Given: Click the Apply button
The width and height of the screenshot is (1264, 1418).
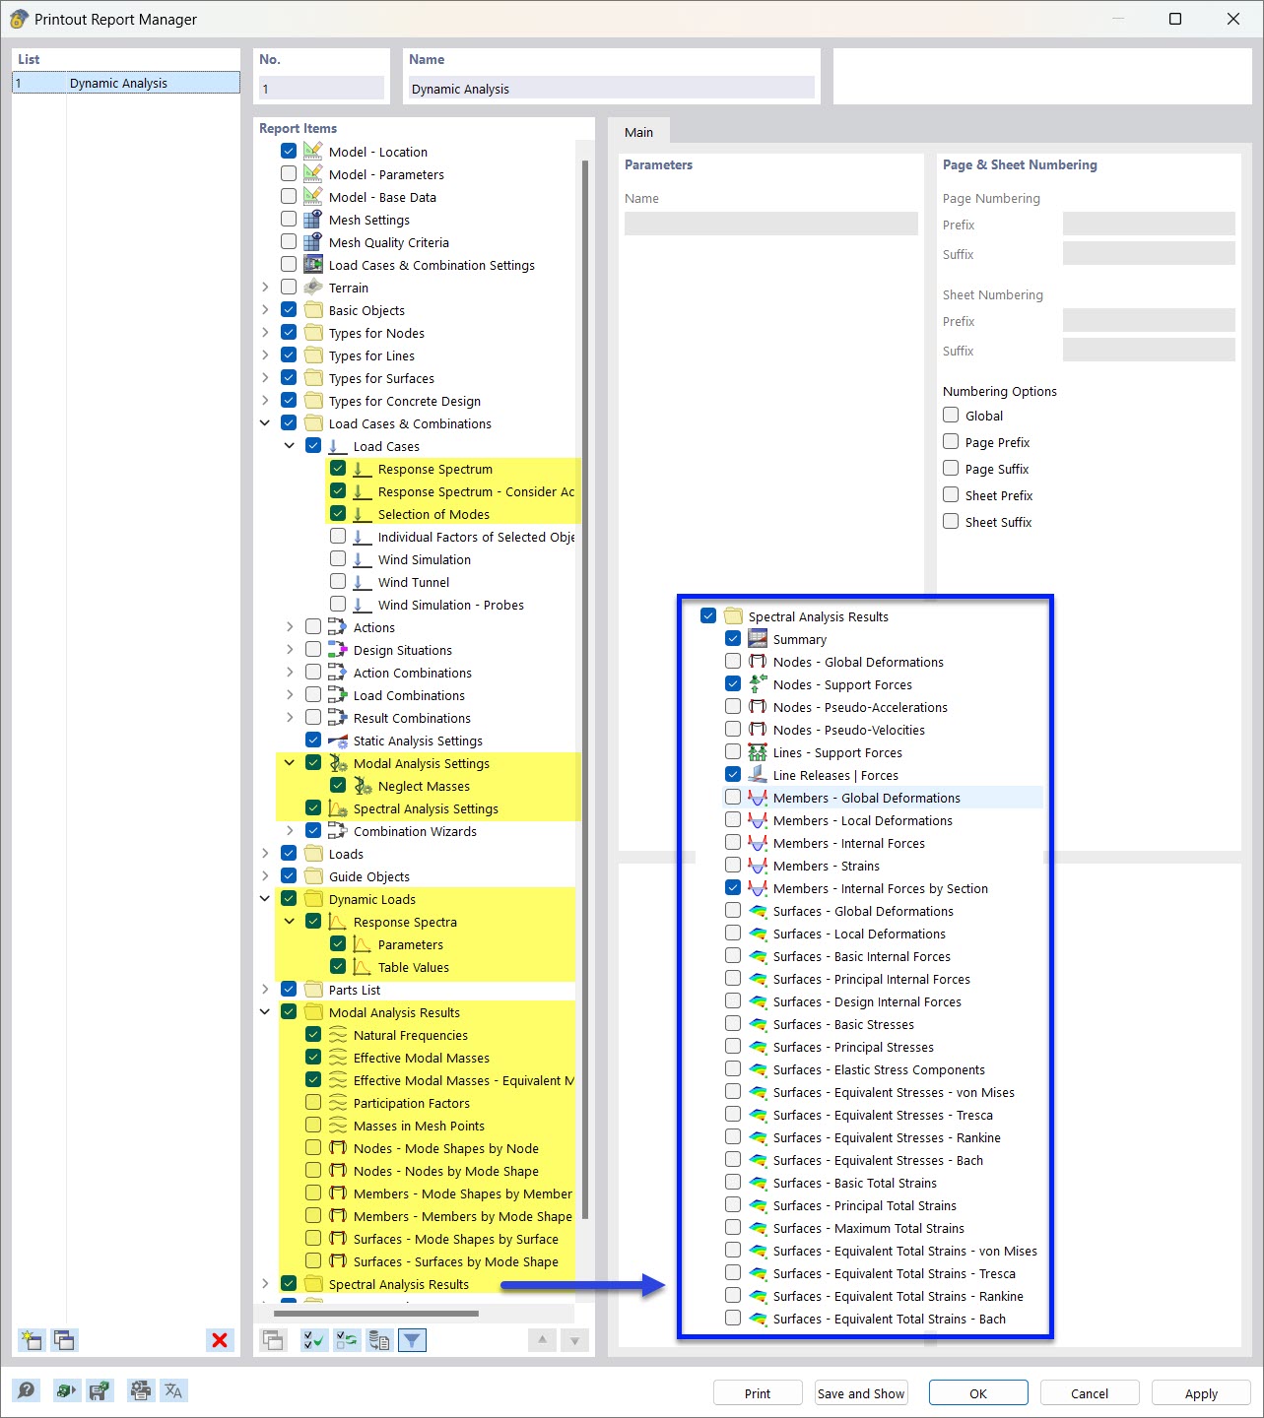Looking at the screenshot, I should (x=1200, y=1392).
